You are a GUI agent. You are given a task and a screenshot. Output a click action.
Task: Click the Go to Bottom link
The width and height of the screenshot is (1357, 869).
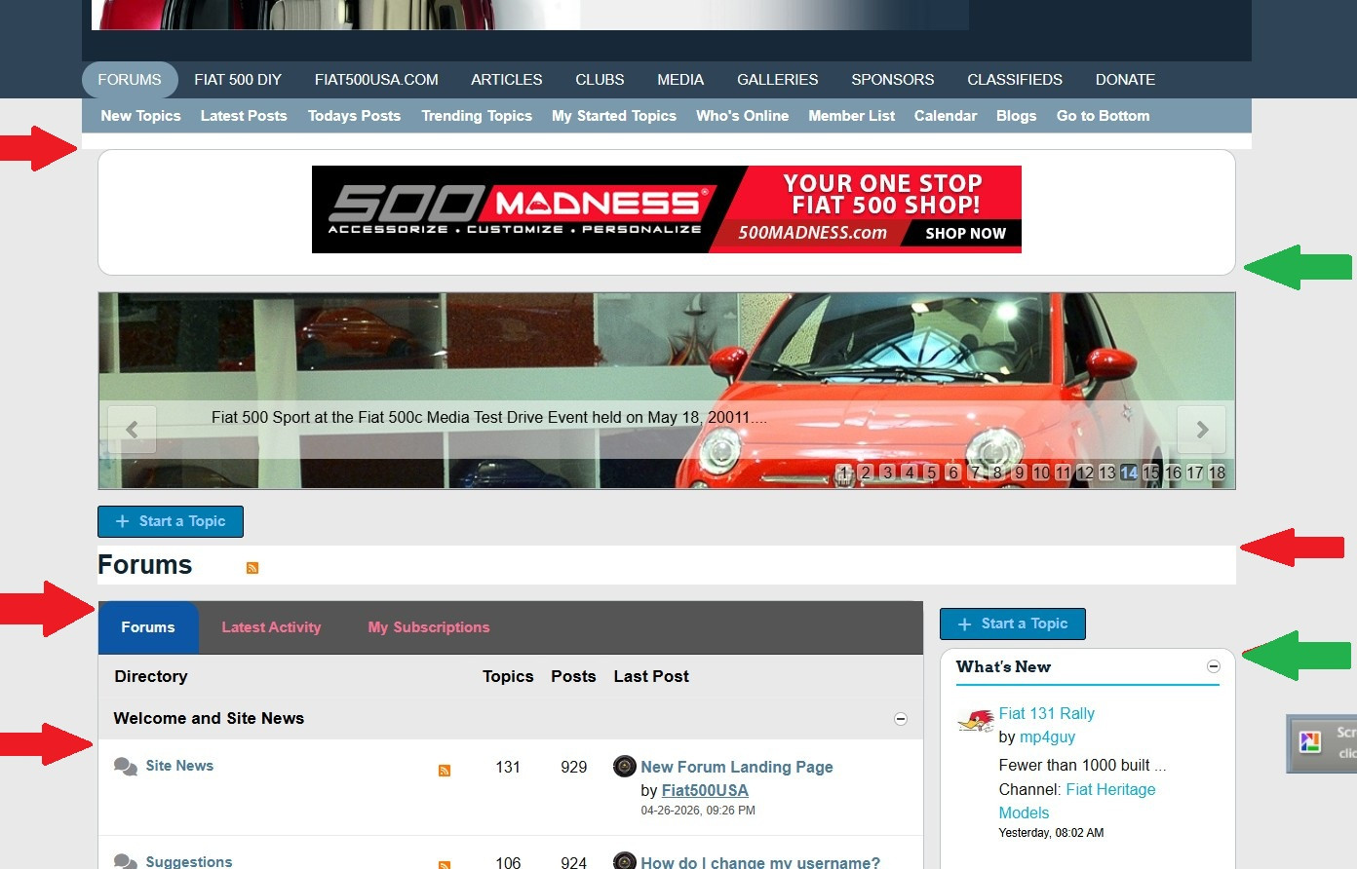(x=1103, y=116)
